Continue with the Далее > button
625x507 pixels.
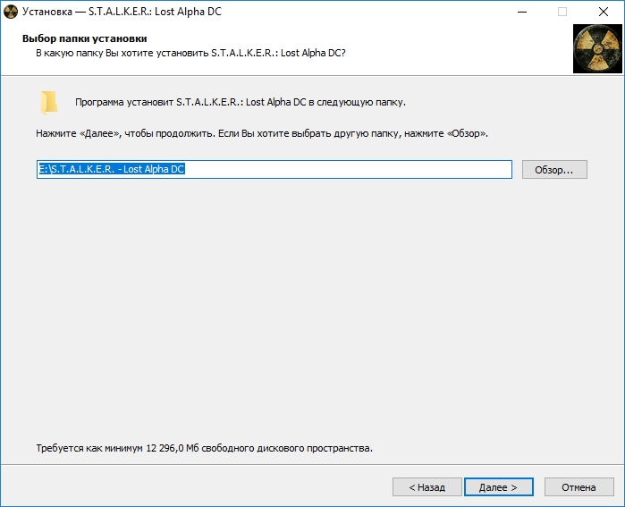click(499, 487)
